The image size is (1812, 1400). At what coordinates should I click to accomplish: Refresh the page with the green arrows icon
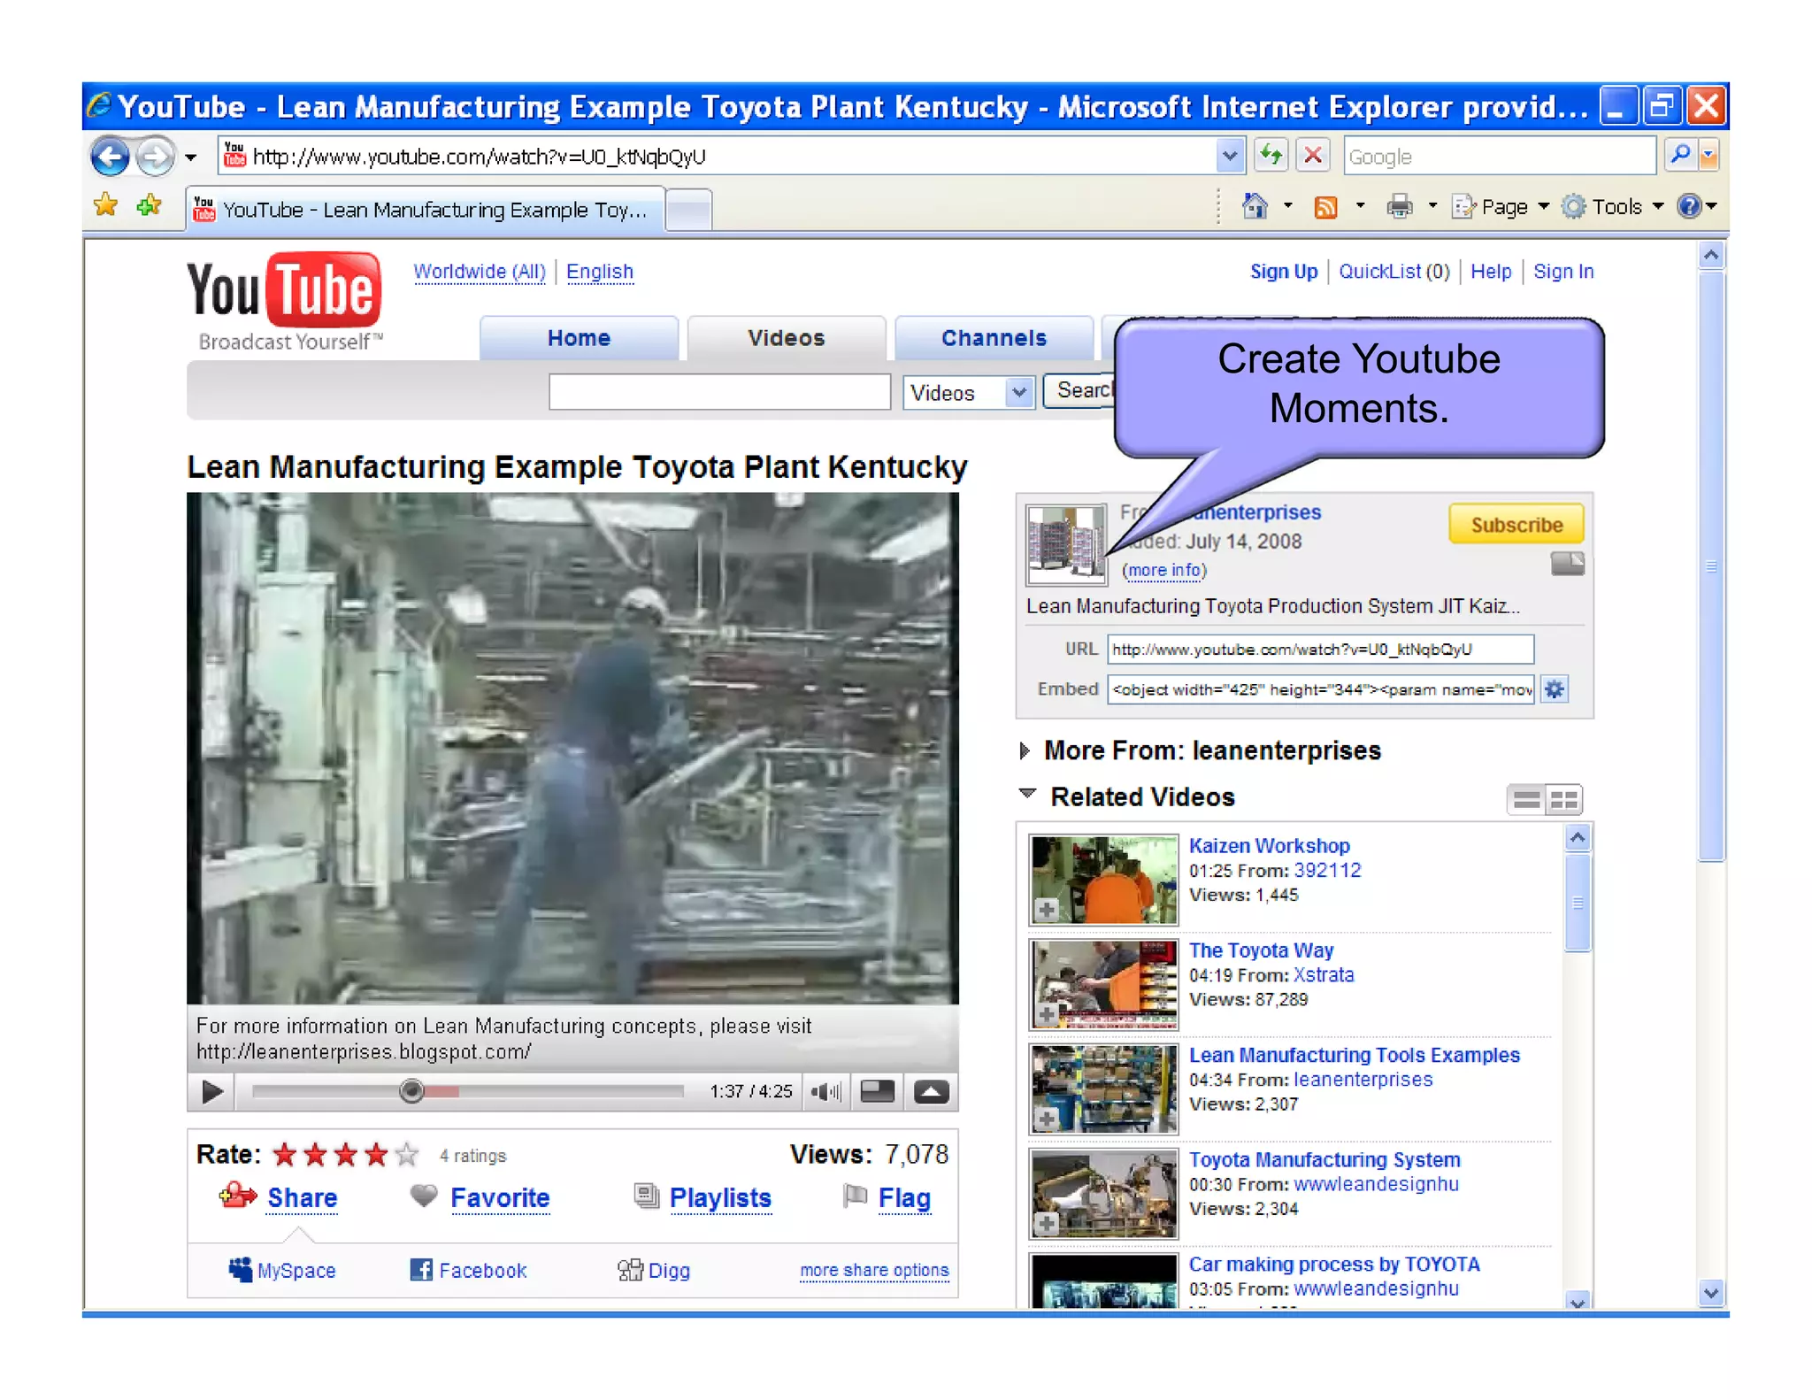click(x=1271, y=156)
